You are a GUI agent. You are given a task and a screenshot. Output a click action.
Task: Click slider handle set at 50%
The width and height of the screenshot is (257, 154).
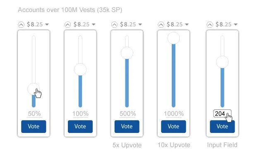[34, 89]
